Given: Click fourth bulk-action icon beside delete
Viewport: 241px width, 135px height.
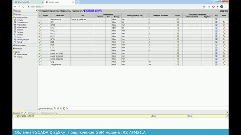Looking at the screenshot, I should click(x=64, y=108).
